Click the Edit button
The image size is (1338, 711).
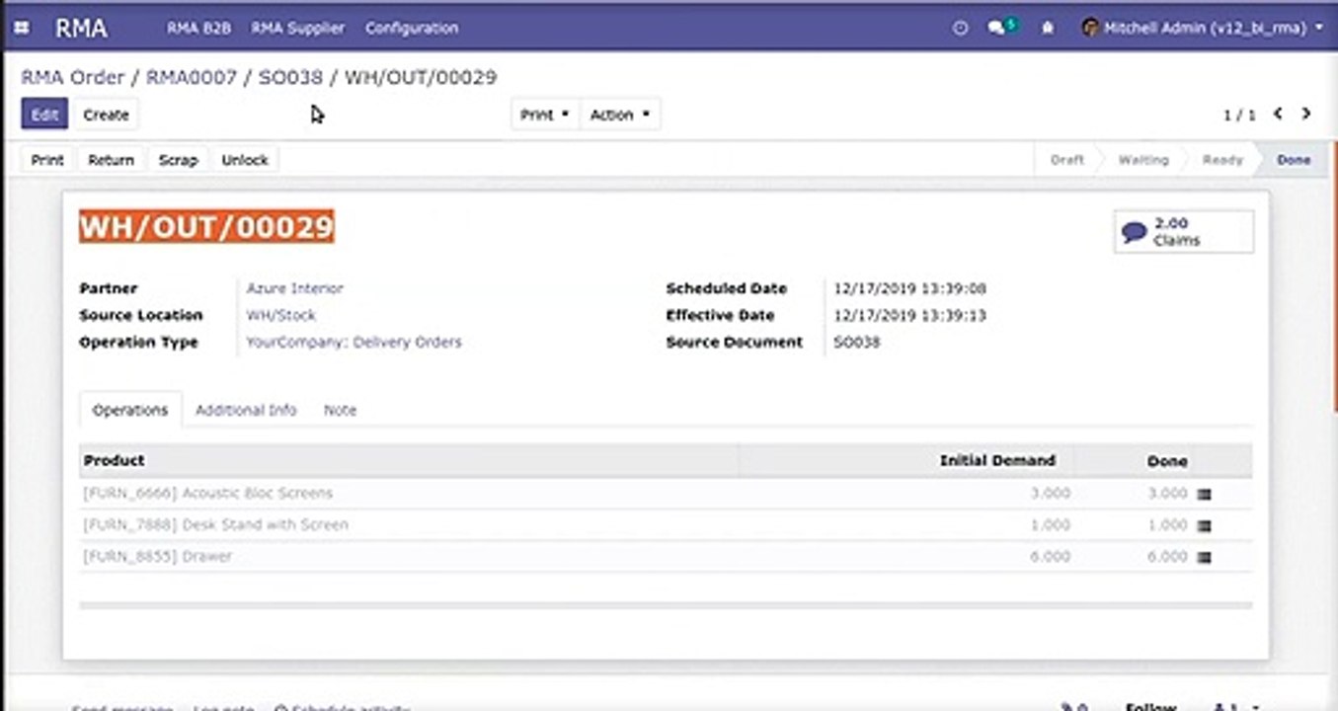click(x=44, y=115)
